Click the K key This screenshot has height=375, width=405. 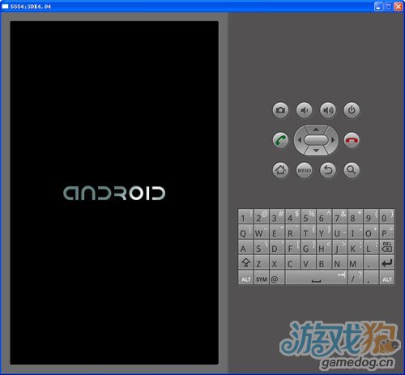click(x=356, y=247)
